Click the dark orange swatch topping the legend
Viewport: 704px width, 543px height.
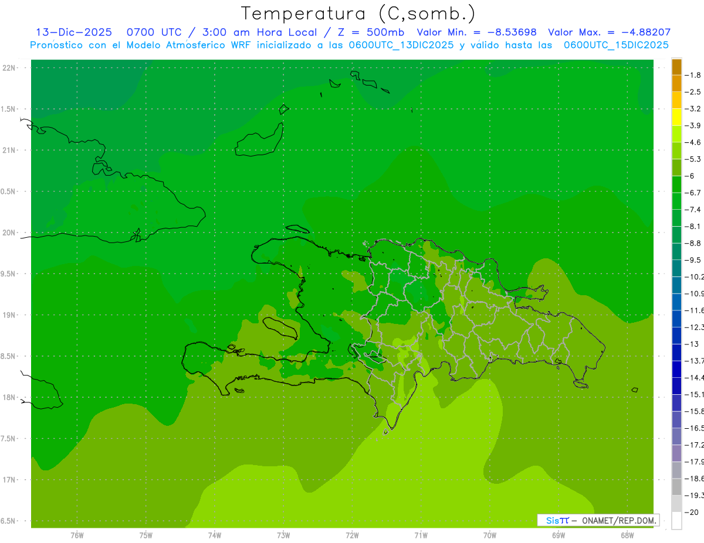tap(676, 67)
